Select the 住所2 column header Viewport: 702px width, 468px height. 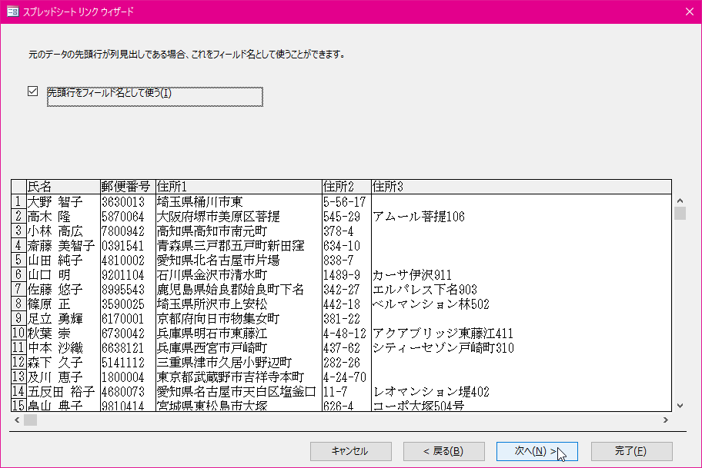(x=346, y=187)
